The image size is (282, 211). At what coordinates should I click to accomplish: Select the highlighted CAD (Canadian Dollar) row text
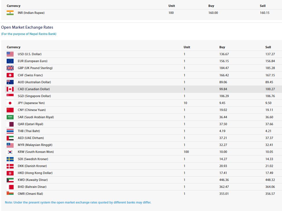[34, 89]
